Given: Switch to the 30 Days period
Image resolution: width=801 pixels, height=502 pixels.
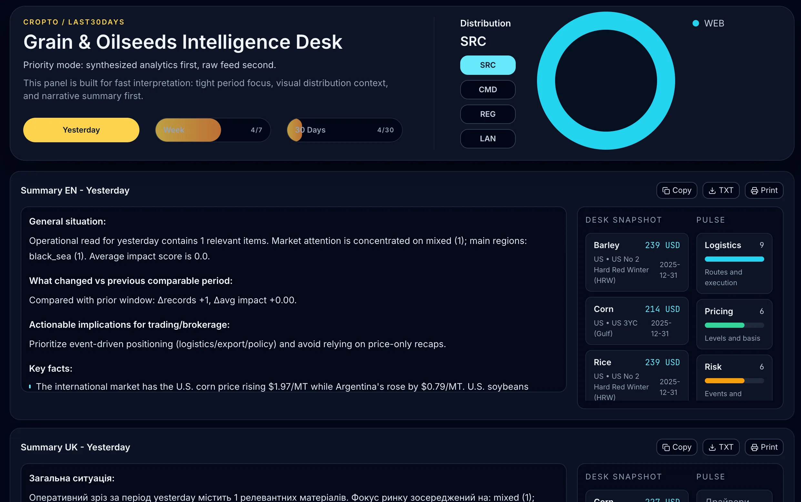Looking at the screenshot, I should [x=344, y=130].
